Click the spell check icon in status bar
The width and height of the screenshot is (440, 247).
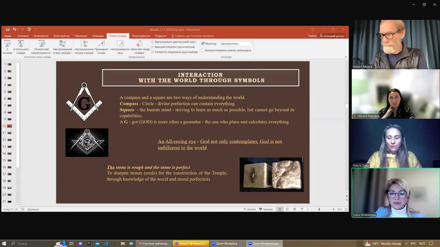[23, 209]
